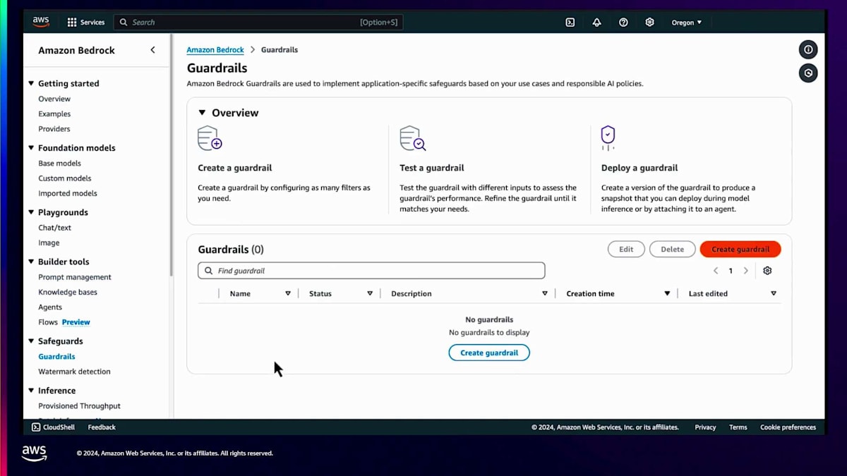Open the Services grid menu
This screenshot has height=476, width=847.
pos(85,23)
